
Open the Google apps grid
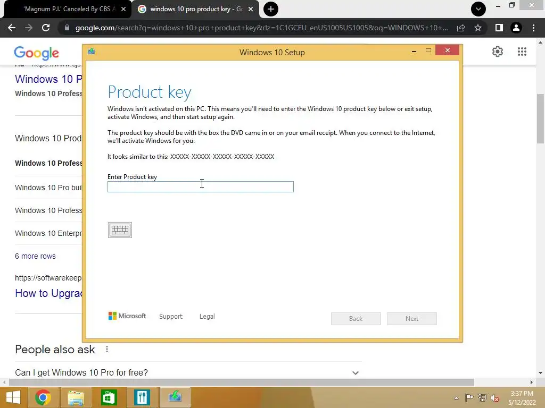coord(522,52)
